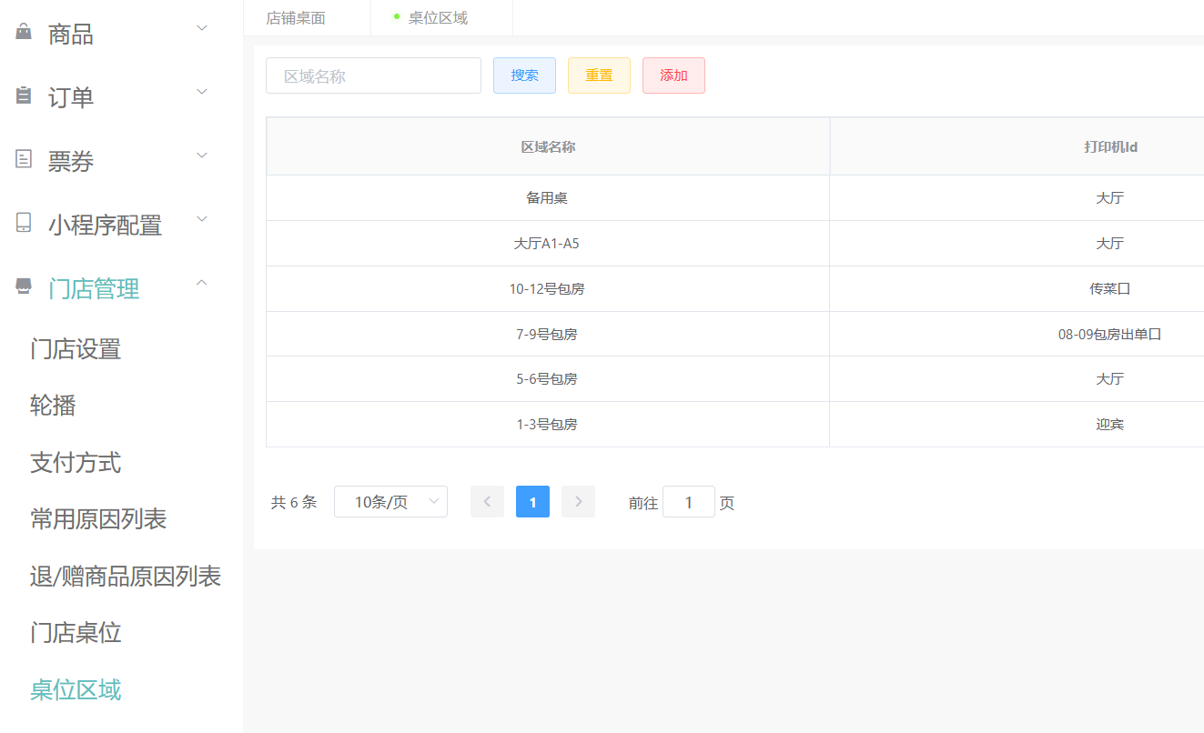This screenshot has height=733, width=1204.
Task: Click the 门店管理 monitor icon
Action: [x=23, y=285]
